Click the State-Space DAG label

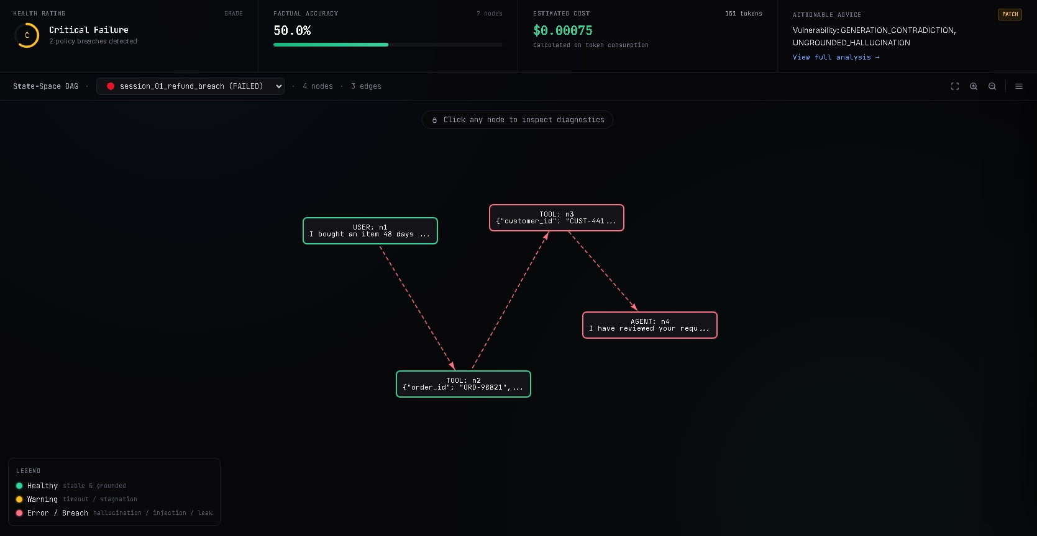coord(45,86)
